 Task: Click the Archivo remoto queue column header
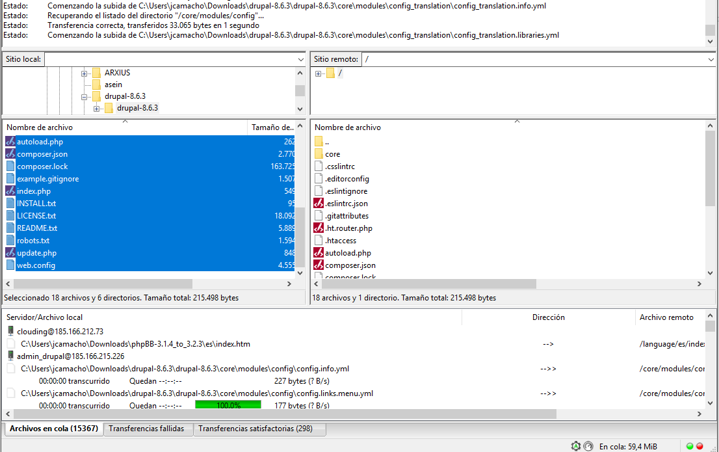click(670, 317)
